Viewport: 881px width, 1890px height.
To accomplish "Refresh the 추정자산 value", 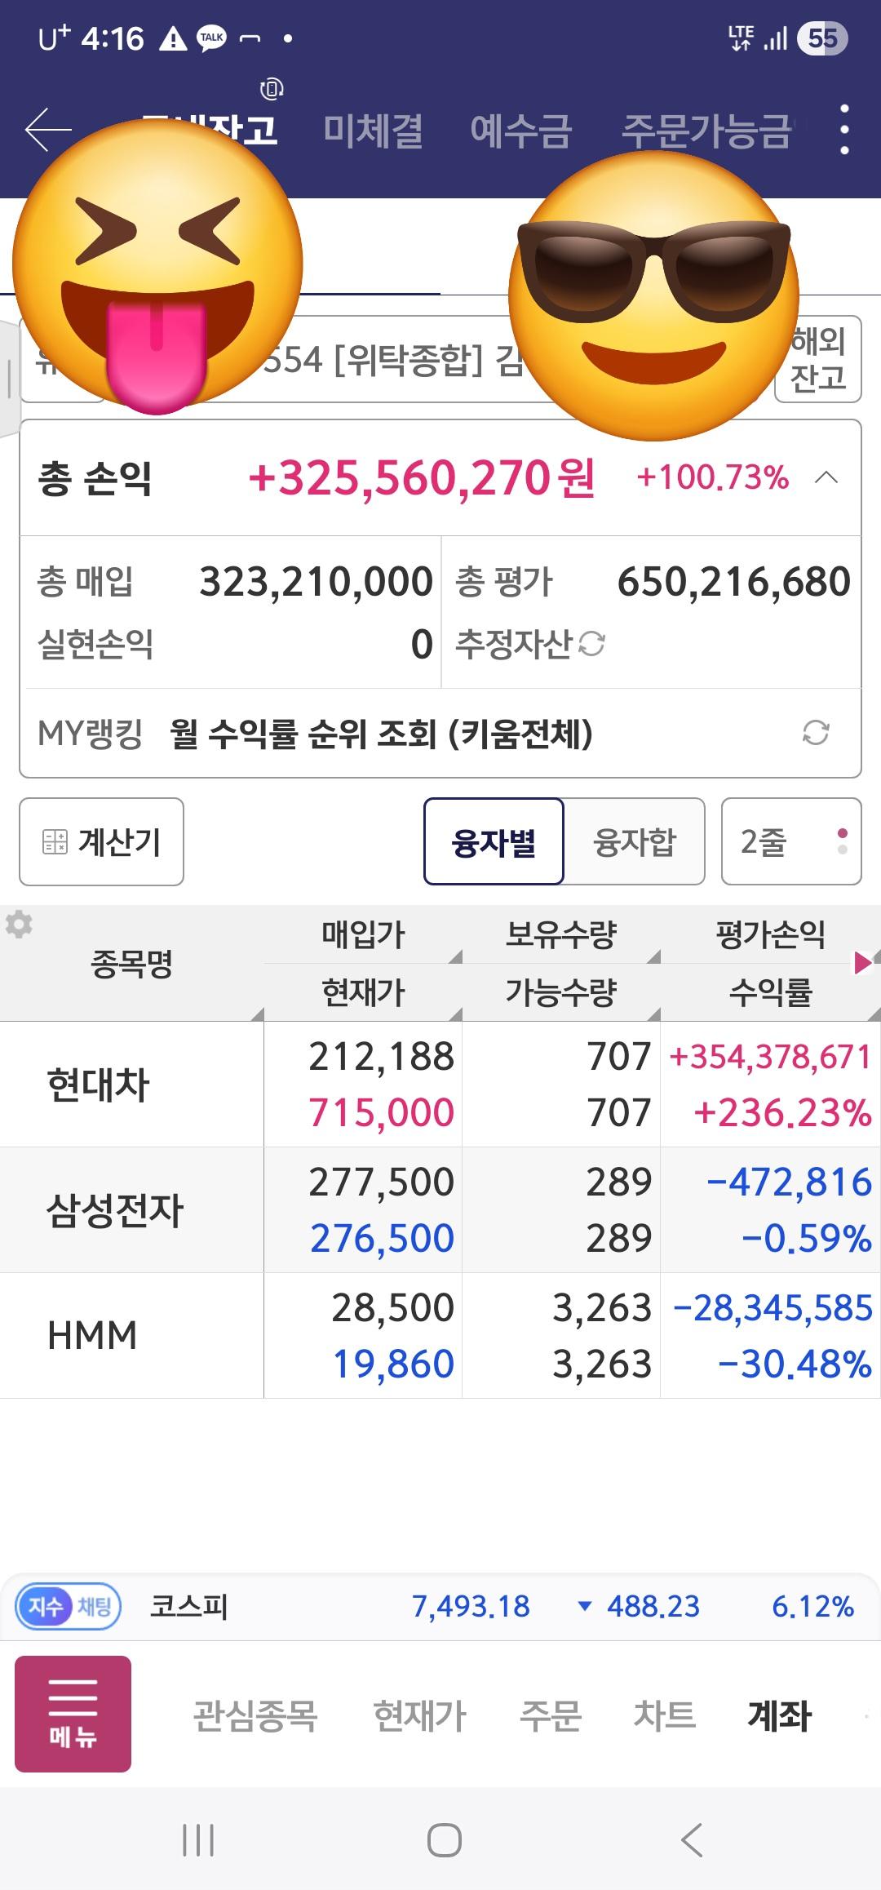I will pyautogui.click(x=591, y=644).
